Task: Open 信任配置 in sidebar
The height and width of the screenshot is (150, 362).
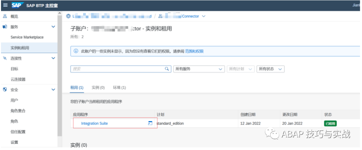Action: coord(18,132)
